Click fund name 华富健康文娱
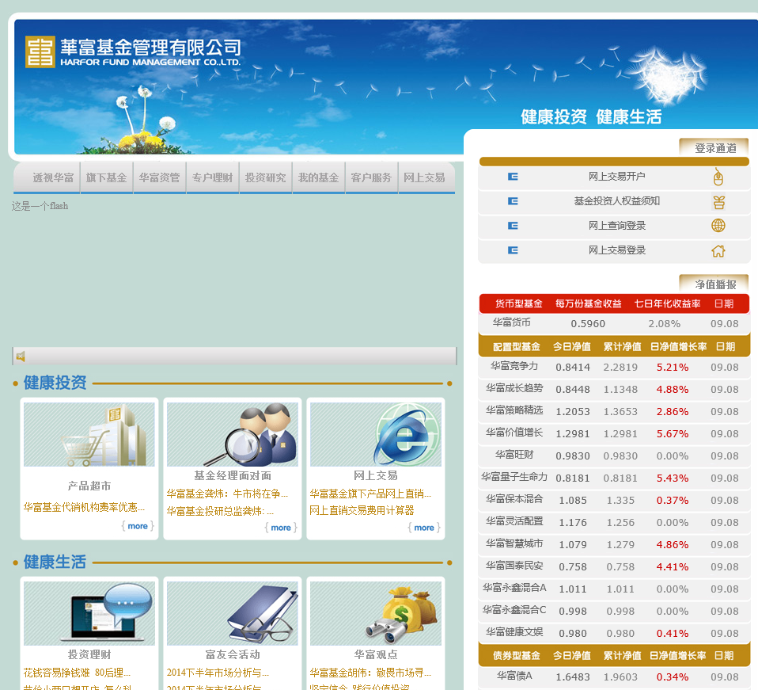 click(514, 632)
